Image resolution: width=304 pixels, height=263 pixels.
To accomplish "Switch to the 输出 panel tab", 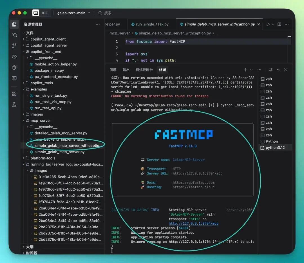I will click(x=126, y=70).
